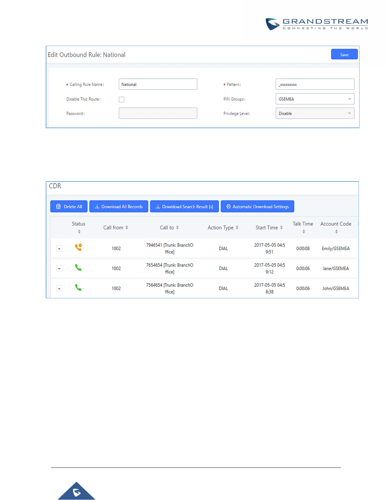The width and height of the screenshot is (386, 500).
Task: Click the talk time 0:00:08
Action: coord(303,248)
